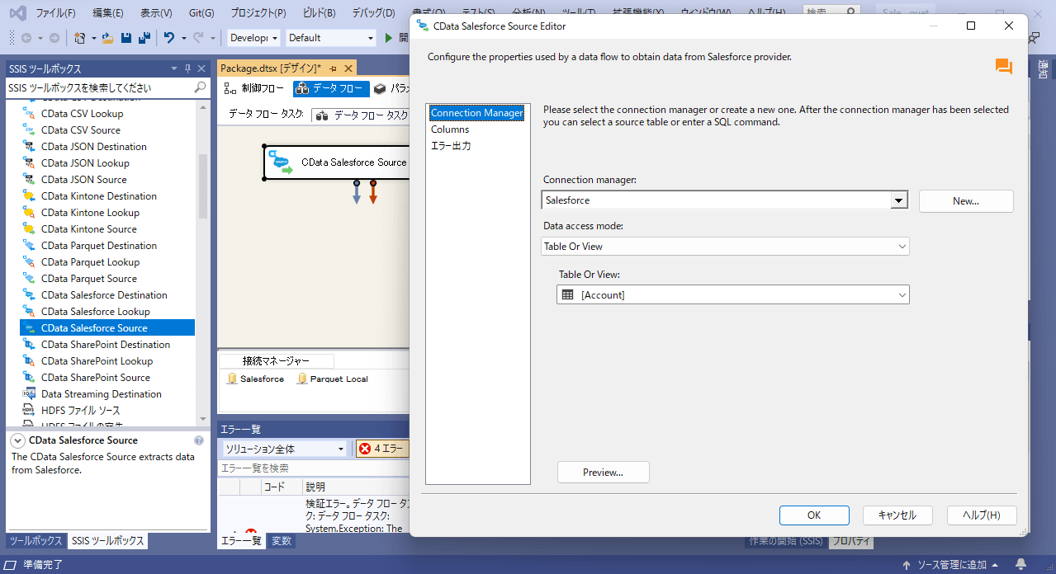This screenshot has width=1056, height=574.
Task: Pin the SSIS toolbox panel
Action: (188, 68)
